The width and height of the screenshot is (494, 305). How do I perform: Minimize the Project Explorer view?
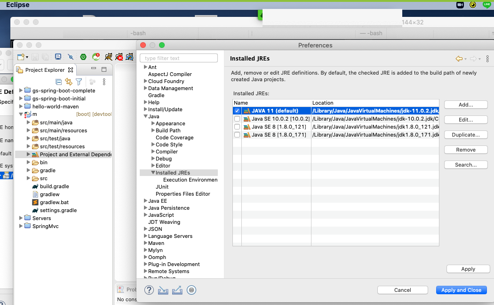pos(94,68)
